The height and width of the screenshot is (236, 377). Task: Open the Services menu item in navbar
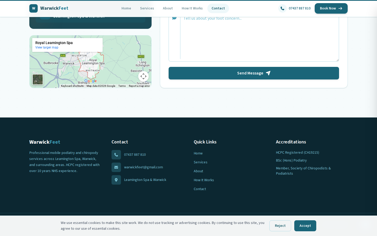coord(147,8)
